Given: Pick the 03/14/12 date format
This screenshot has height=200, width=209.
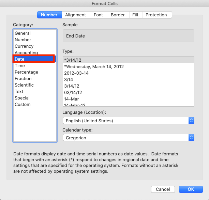Looking at the screenshot, I should pyautogui.click(x=73, y=93).
